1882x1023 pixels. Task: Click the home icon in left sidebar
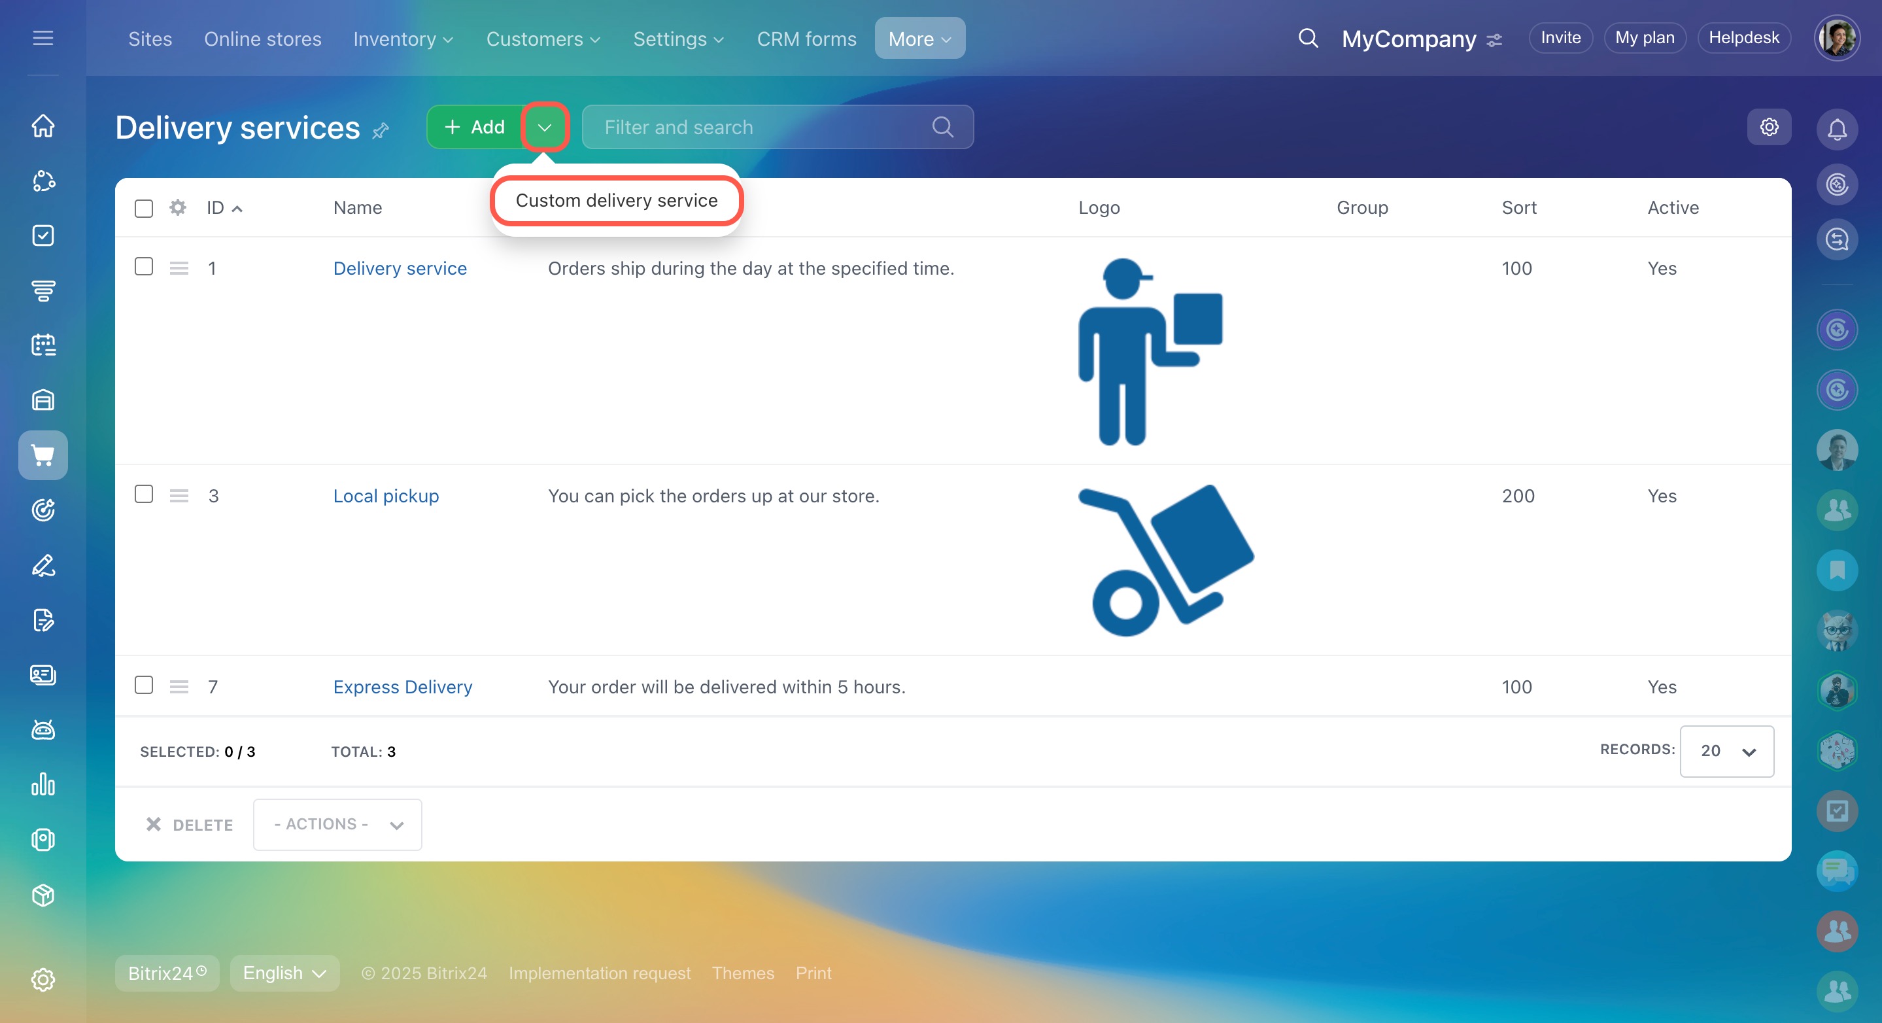tap(43, 126)
